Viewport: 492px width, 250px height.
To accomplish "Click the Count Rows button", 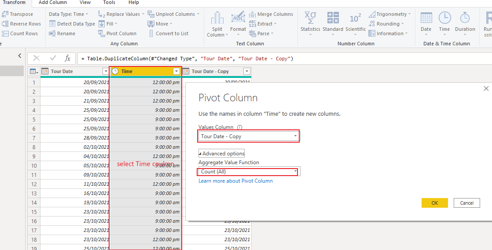I will coord(20,33).
